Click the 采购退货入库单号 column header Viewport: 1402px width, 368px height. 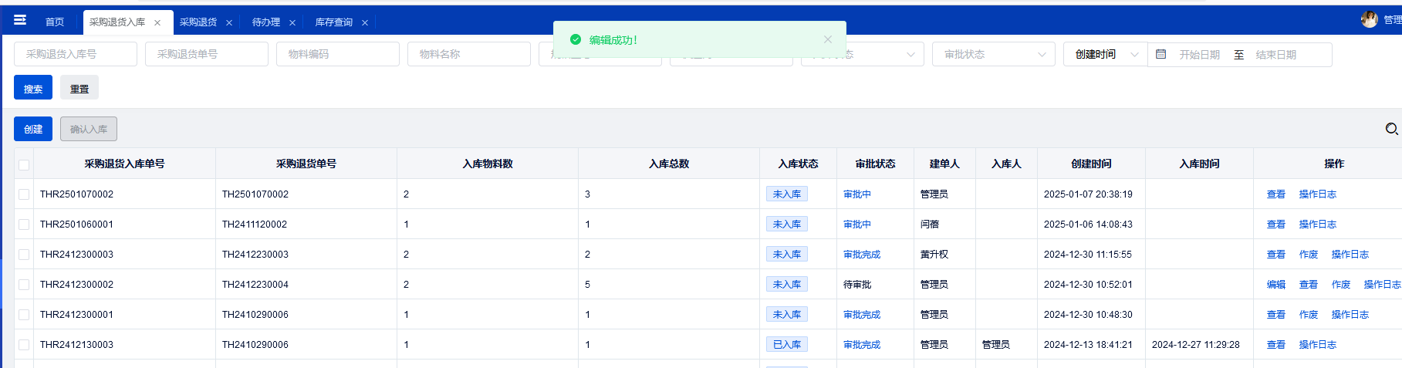point(124,164)
